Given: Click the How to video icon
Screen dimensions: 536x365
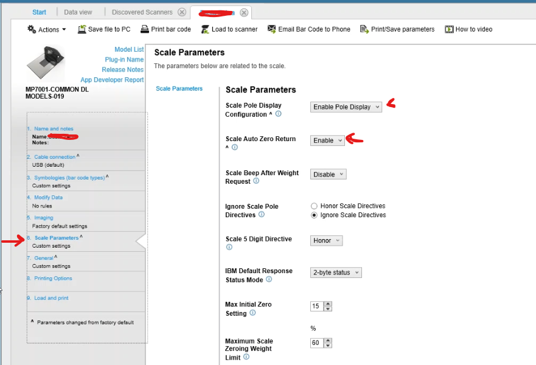Looking at the screenshot, I should [x=449, y=29].
